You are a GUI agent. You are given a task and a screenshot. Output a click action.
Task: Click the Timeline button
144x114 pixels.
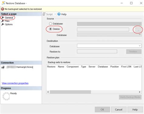click(x=134, y=51)
